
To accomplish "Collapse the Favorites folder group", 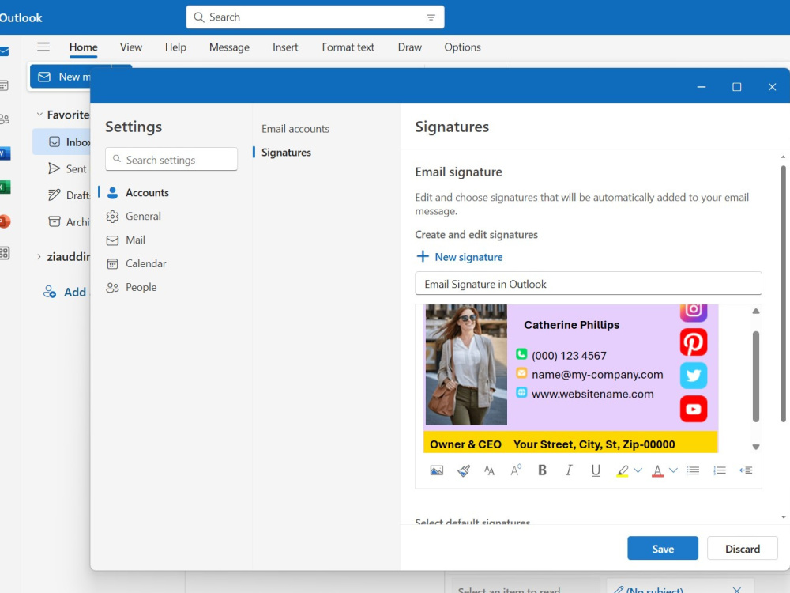I will [39, 115].
